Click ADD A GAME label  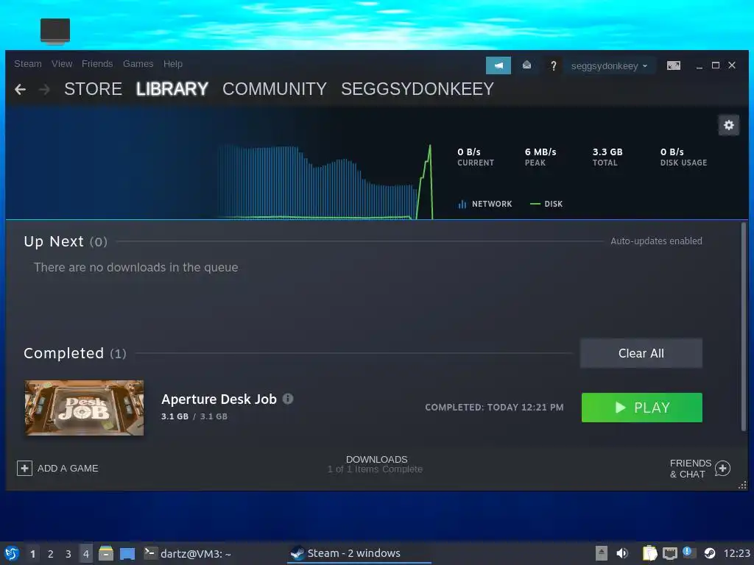coord(68,469)
